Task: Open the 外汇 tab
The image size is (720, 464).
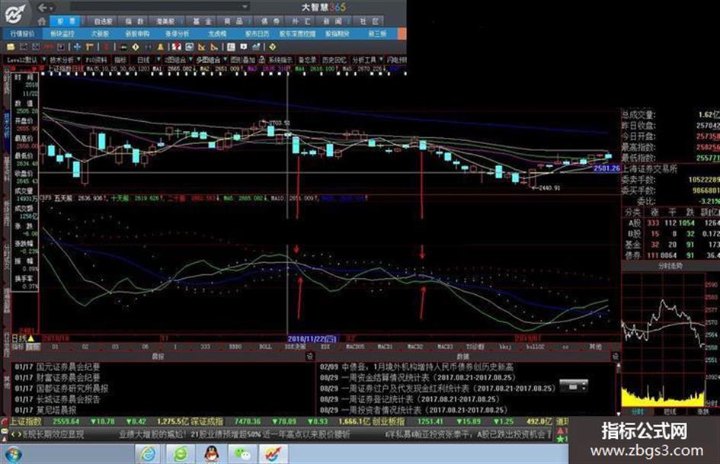Action: pos(301,21)
